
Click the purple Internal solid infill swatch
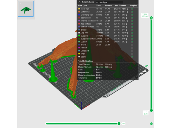pyautogui.click(x=79, y=21)
